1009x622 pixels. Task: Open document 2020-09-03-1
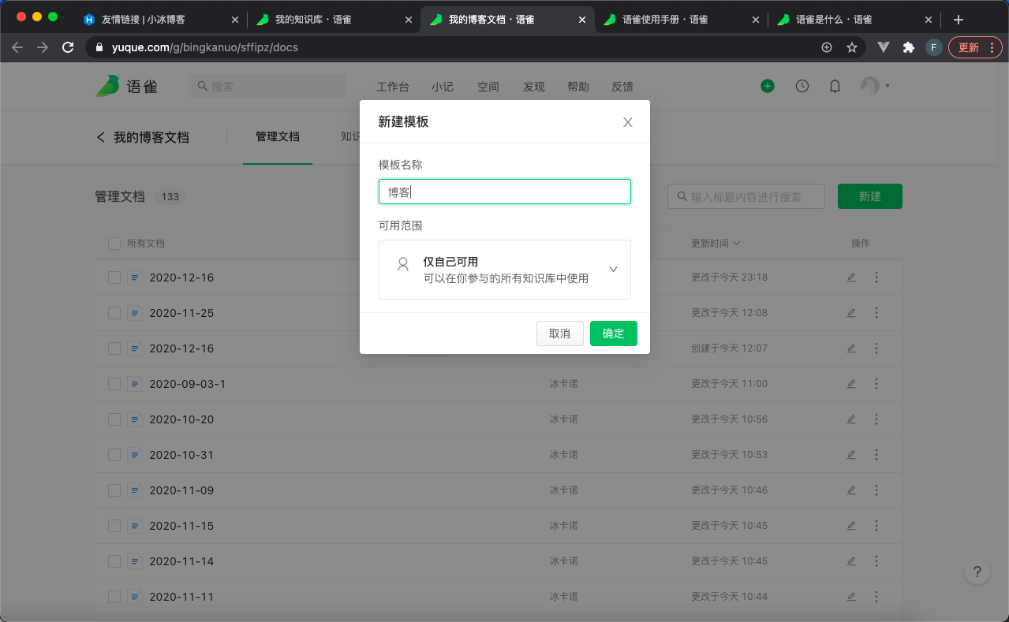pos(188,384)
